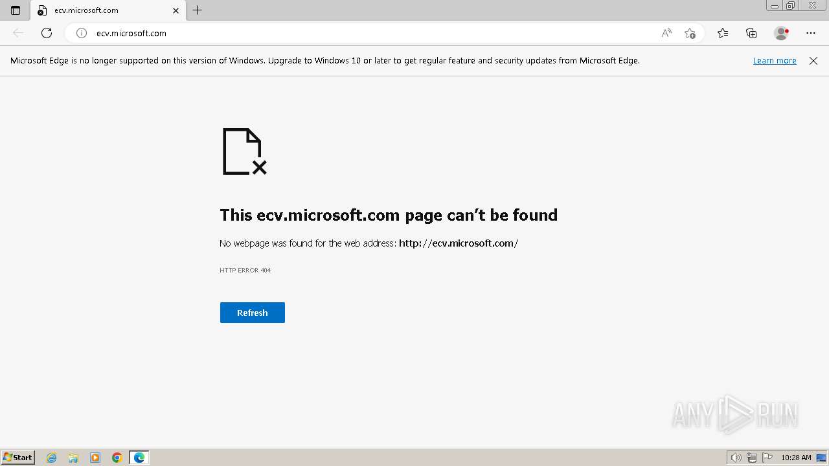Close the ecv.microsoft.com tab
Screen dimensions: 829x466
176,10
